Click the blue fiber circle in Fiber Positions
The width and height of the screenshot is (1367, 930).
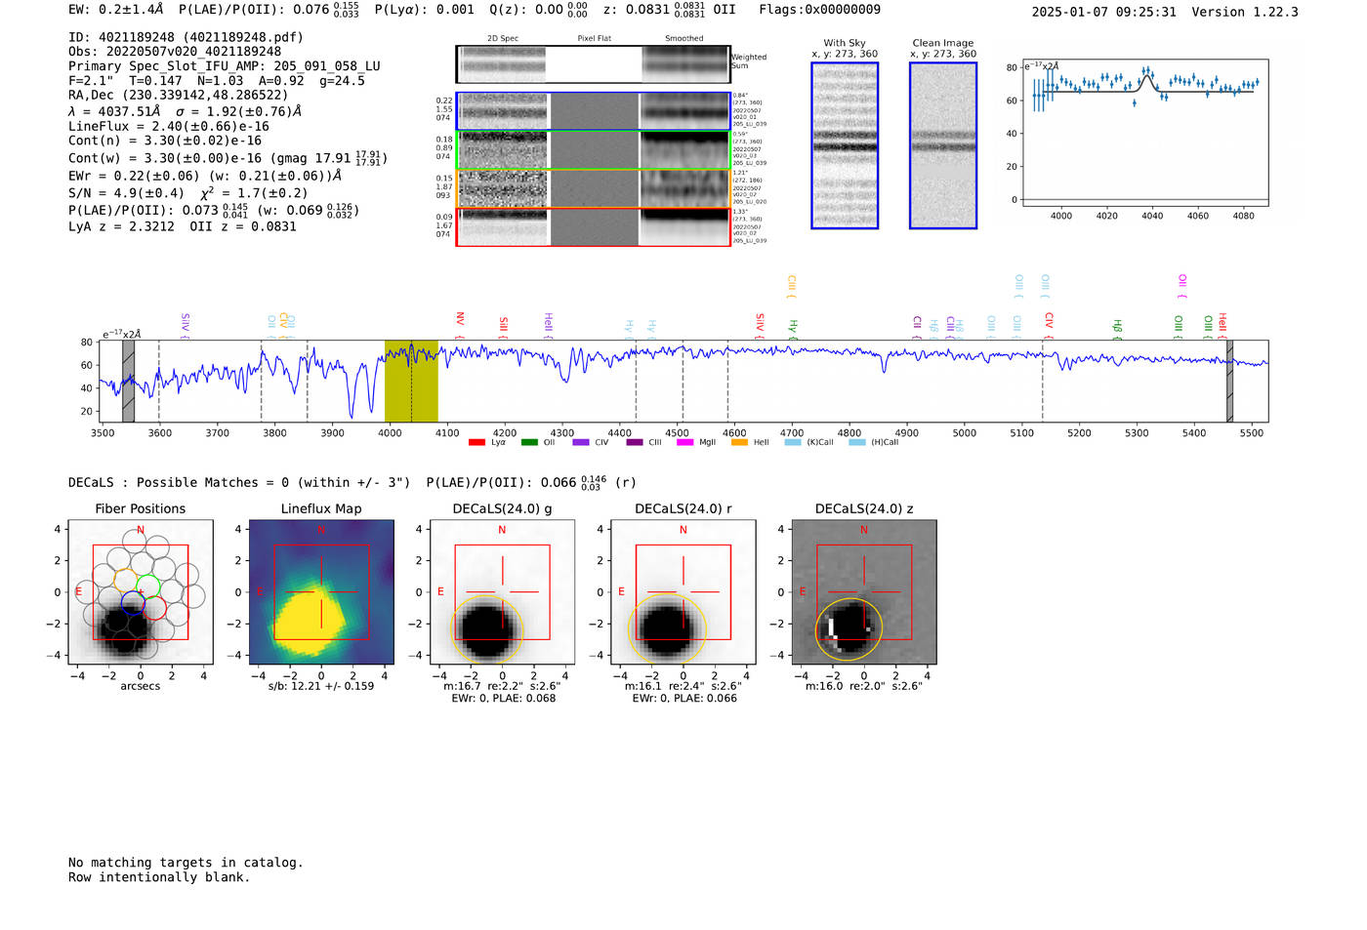click(x=133, y=604)
